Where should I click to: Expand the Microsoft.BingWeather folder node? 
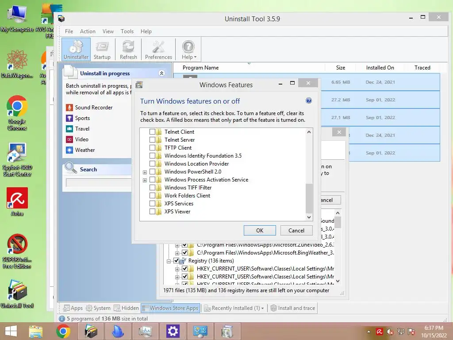(x=177, y=253)
